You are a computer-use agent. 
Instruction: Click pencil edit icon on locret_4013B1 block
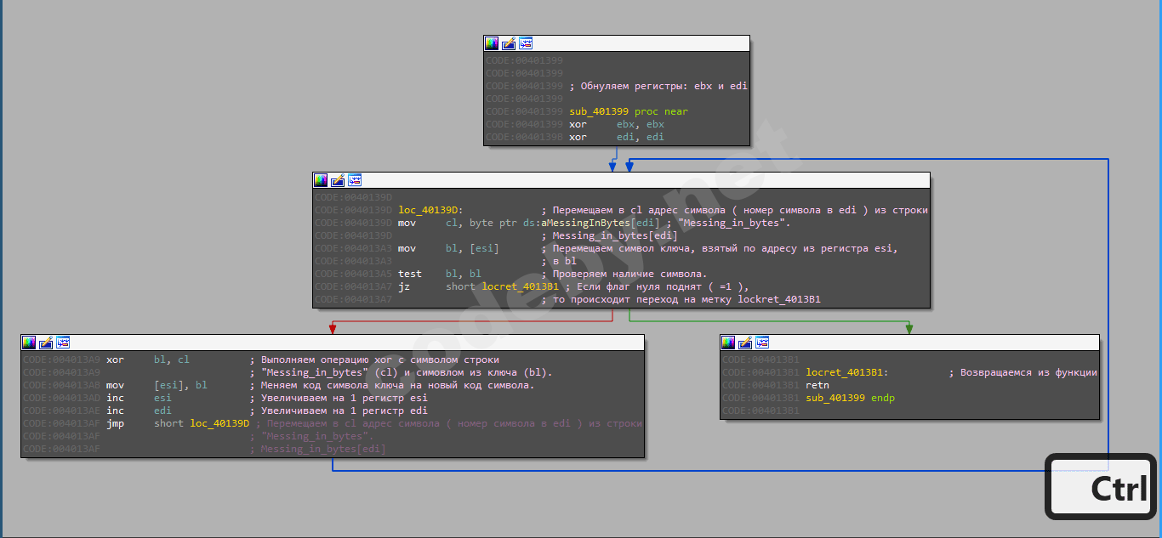tap(745, 343)
